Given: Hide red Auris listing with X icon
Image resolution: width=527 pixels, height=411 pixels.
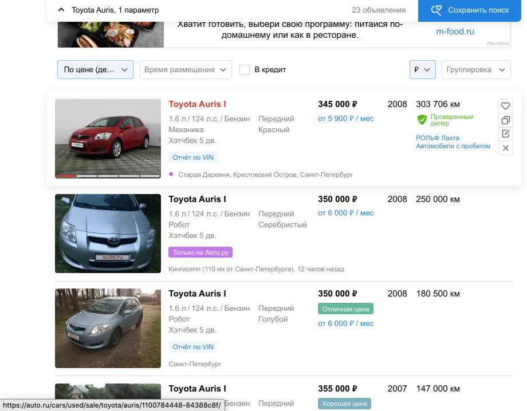Looking at the screenshot, I should click(505, 148).
